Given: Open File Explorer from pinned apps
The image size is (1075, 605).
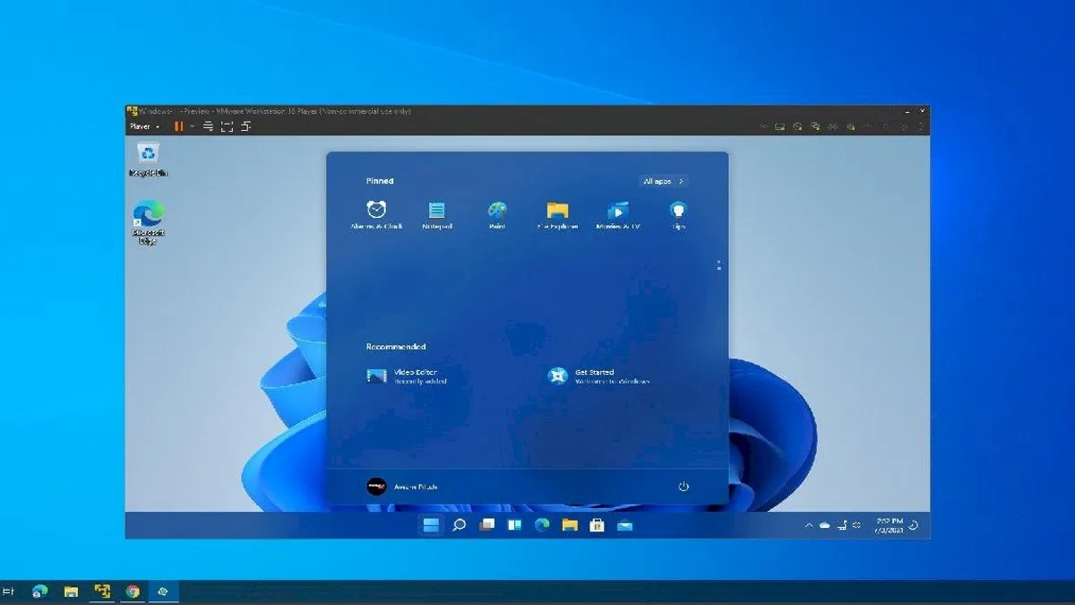Looking at the screenshot, I should pyautogui.click(x=557, y=215).
